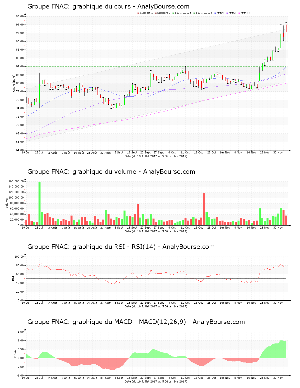Image resolution: width=300 pixels, height=388 pixels.
Task: Click the MM20 legend color swatch
Action: (x=215, y=13)
